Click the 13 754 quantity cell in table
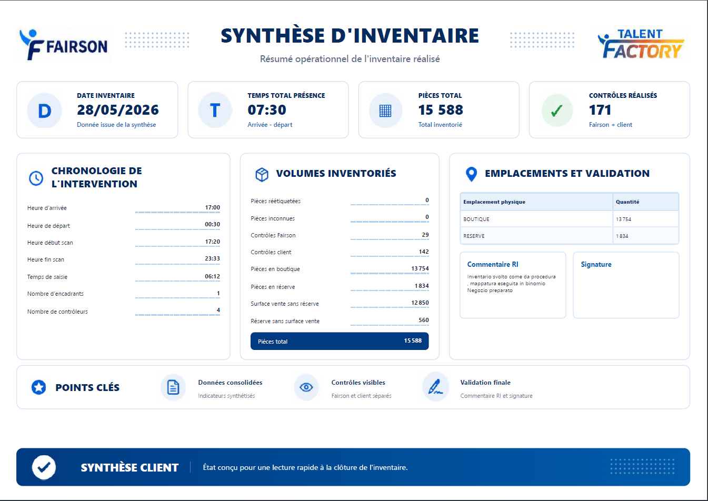Image resolution: width=708 pixels, height=501 pixels. click(x=646, y=219)
